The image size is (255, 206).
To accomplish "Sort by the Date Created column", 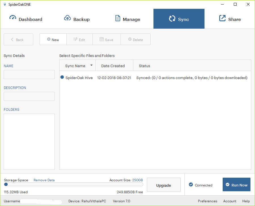I will 114,65.
